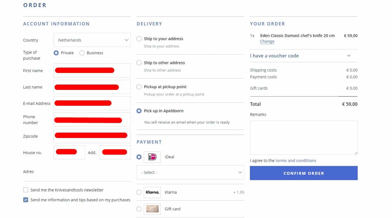This screenshot has width=392, height=218.
Task: Select the Business purchase type
Action: click(82, 53)
